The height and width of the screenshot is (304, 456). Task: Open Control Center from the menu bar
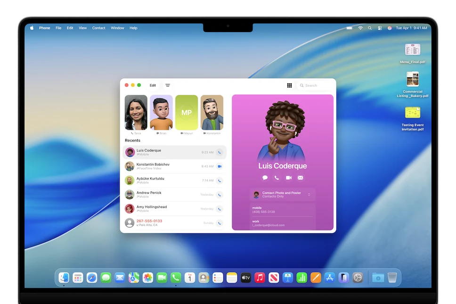(380, 28)
